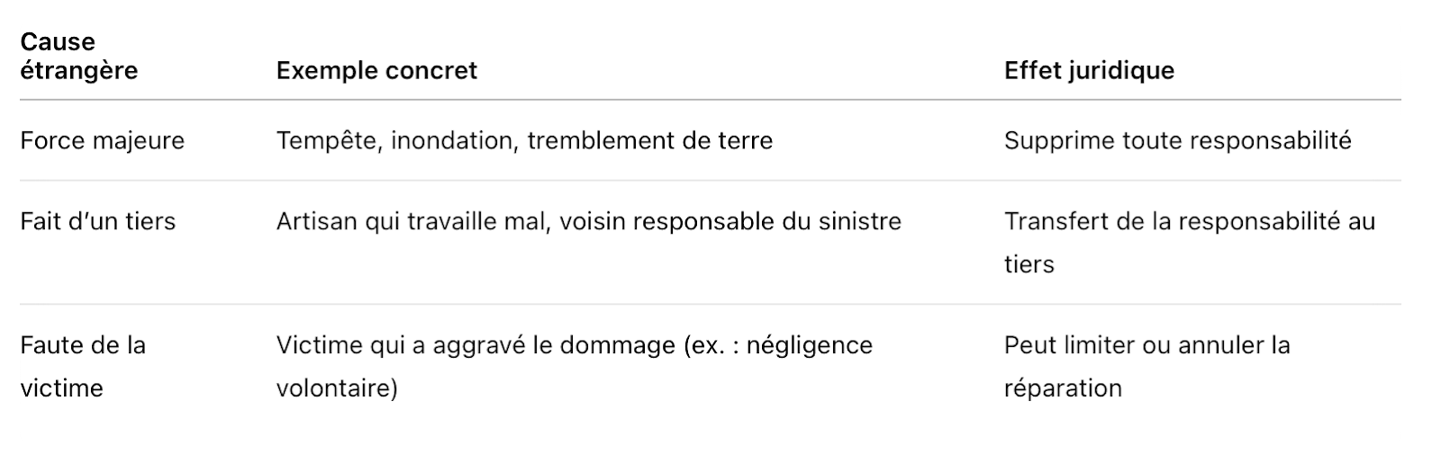Select the "Force majeure" cell
1441x463 pixels.
(x=102, y=141)
